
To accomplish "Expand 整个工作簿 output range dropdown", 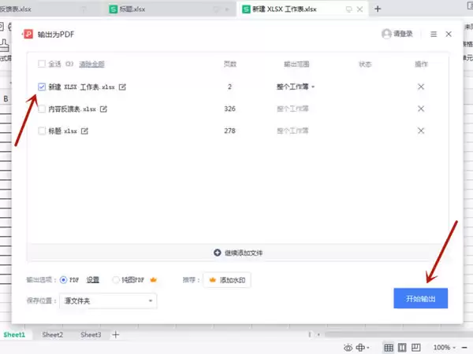I will point(296,87).
